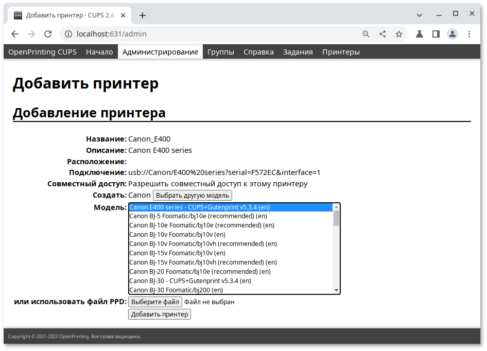Image resolution: width=487 pixels, height=351 pixels.
Task: Reload the CUPS admin page
Action: pos(48,33)
